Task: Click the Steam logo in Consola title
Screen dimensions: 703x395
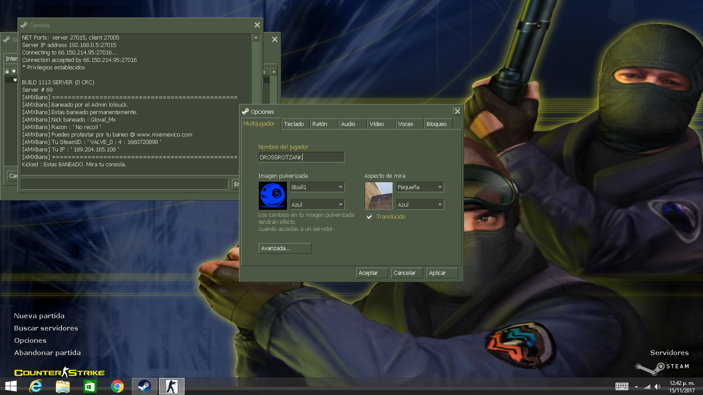Action: click(x=24, y=25)
